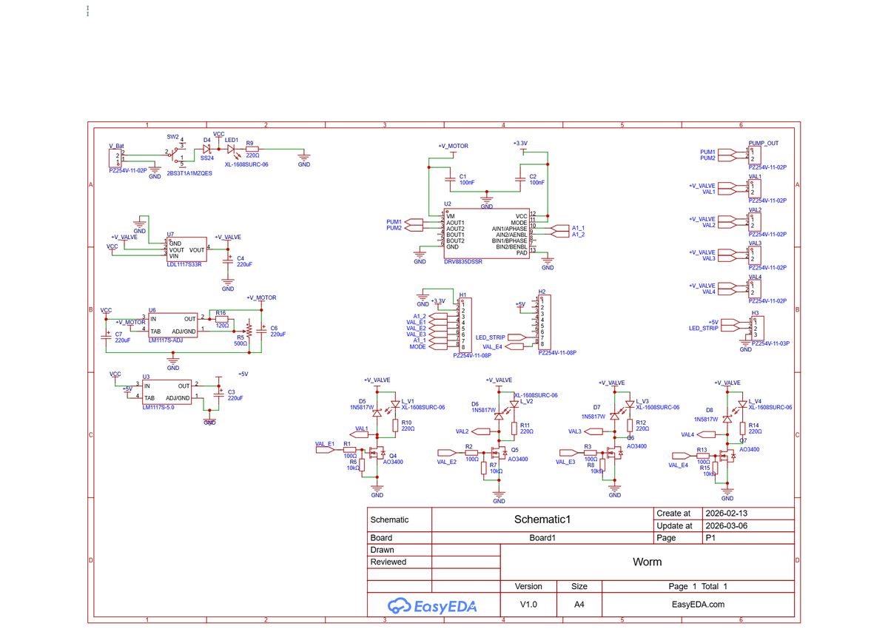Select the R14 resistor designator
This screenshot has width=888, height=629.
click(755, 425)
